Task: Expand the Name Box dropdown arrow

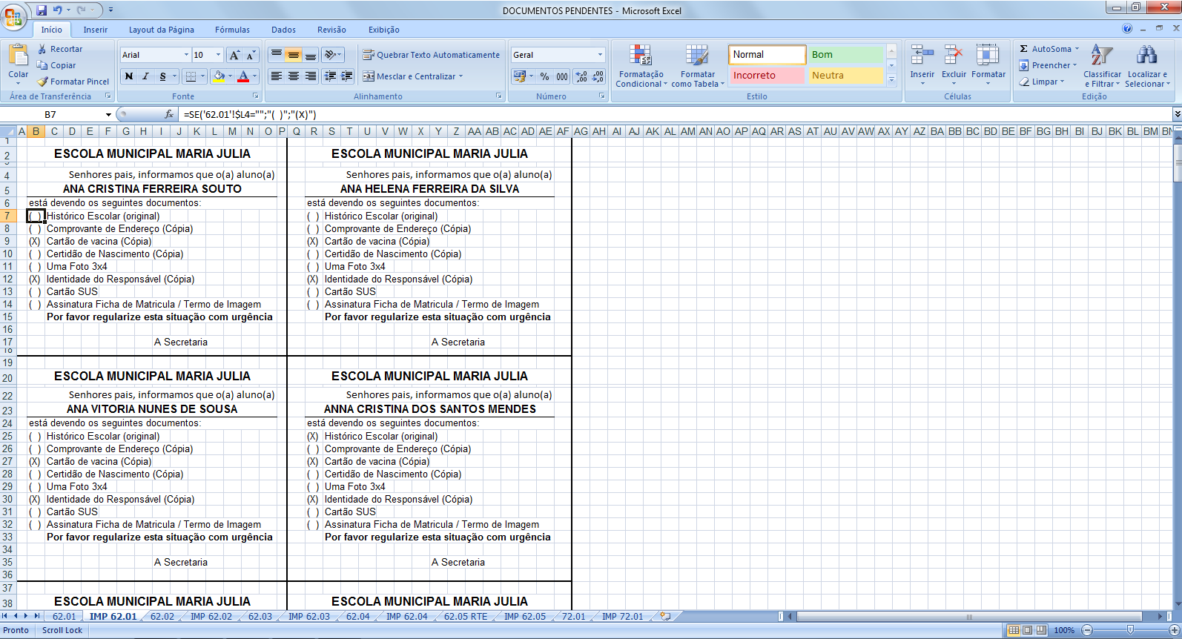Action: click(x=108, y=115)
